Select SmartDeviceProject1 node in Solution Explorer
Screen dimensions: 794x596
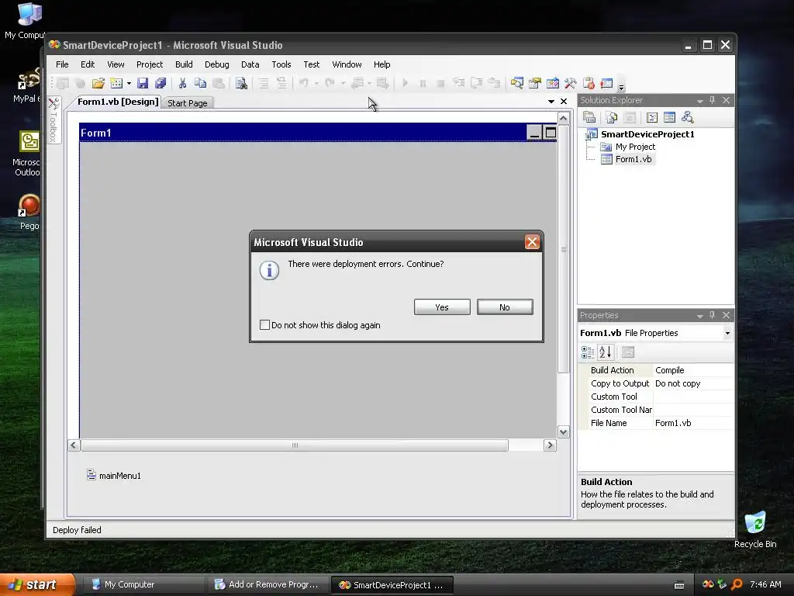pyautogui.click(x=647, y=134)
